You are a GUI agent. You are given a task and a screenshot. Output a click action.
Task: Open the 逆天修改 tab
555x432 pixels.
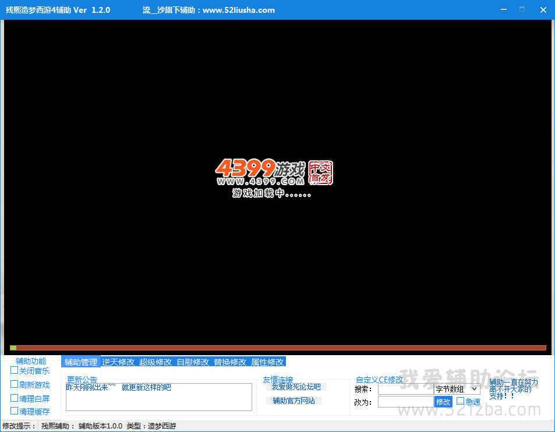click(118, 362)
